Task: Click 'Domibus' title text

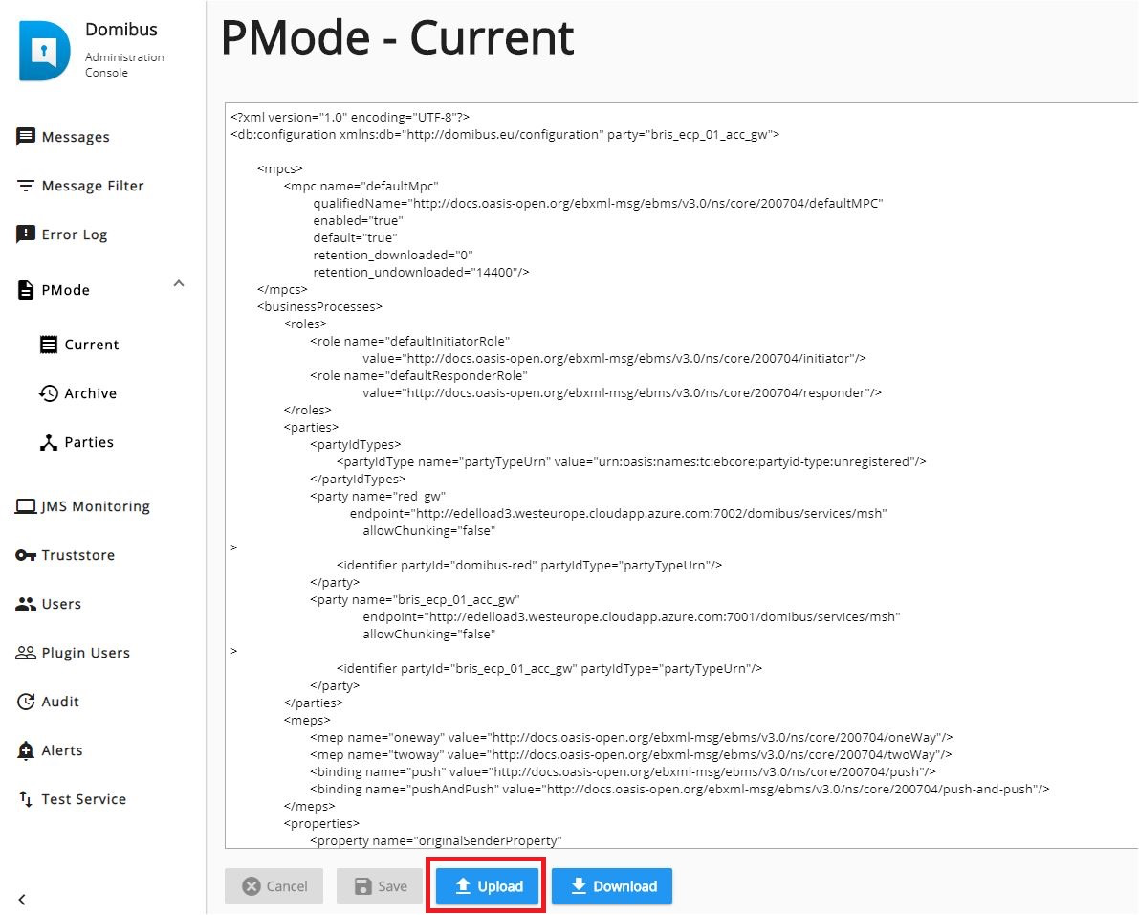Action: (121, 29)
